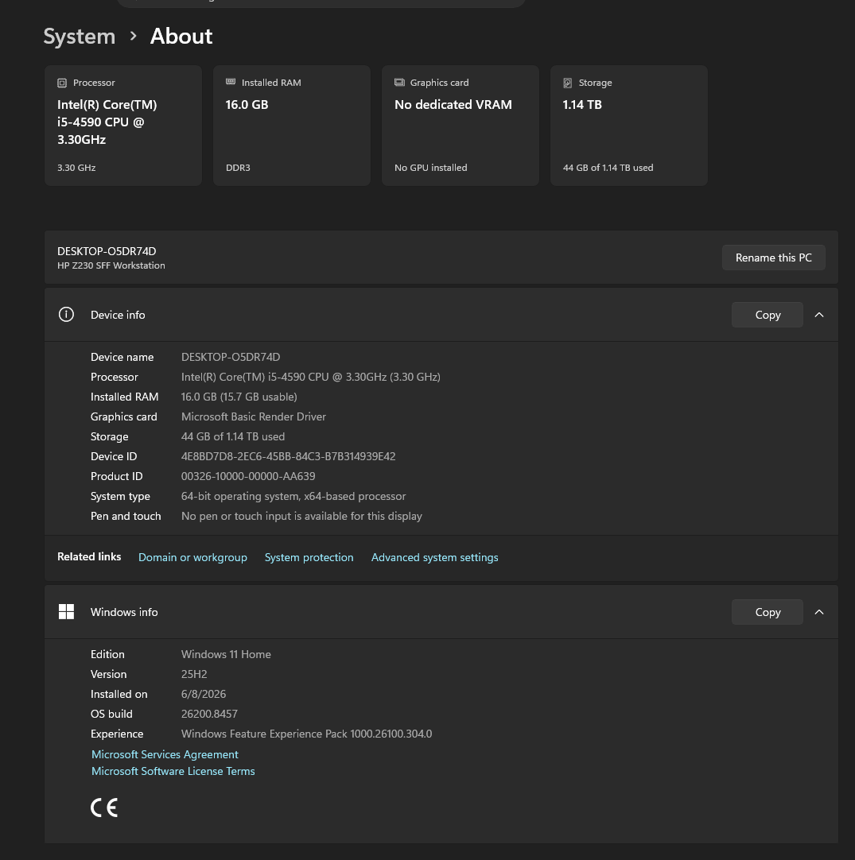Click the Device info processor value text
This screenshot has width=855, height=860.
click(x=311, y=377)
